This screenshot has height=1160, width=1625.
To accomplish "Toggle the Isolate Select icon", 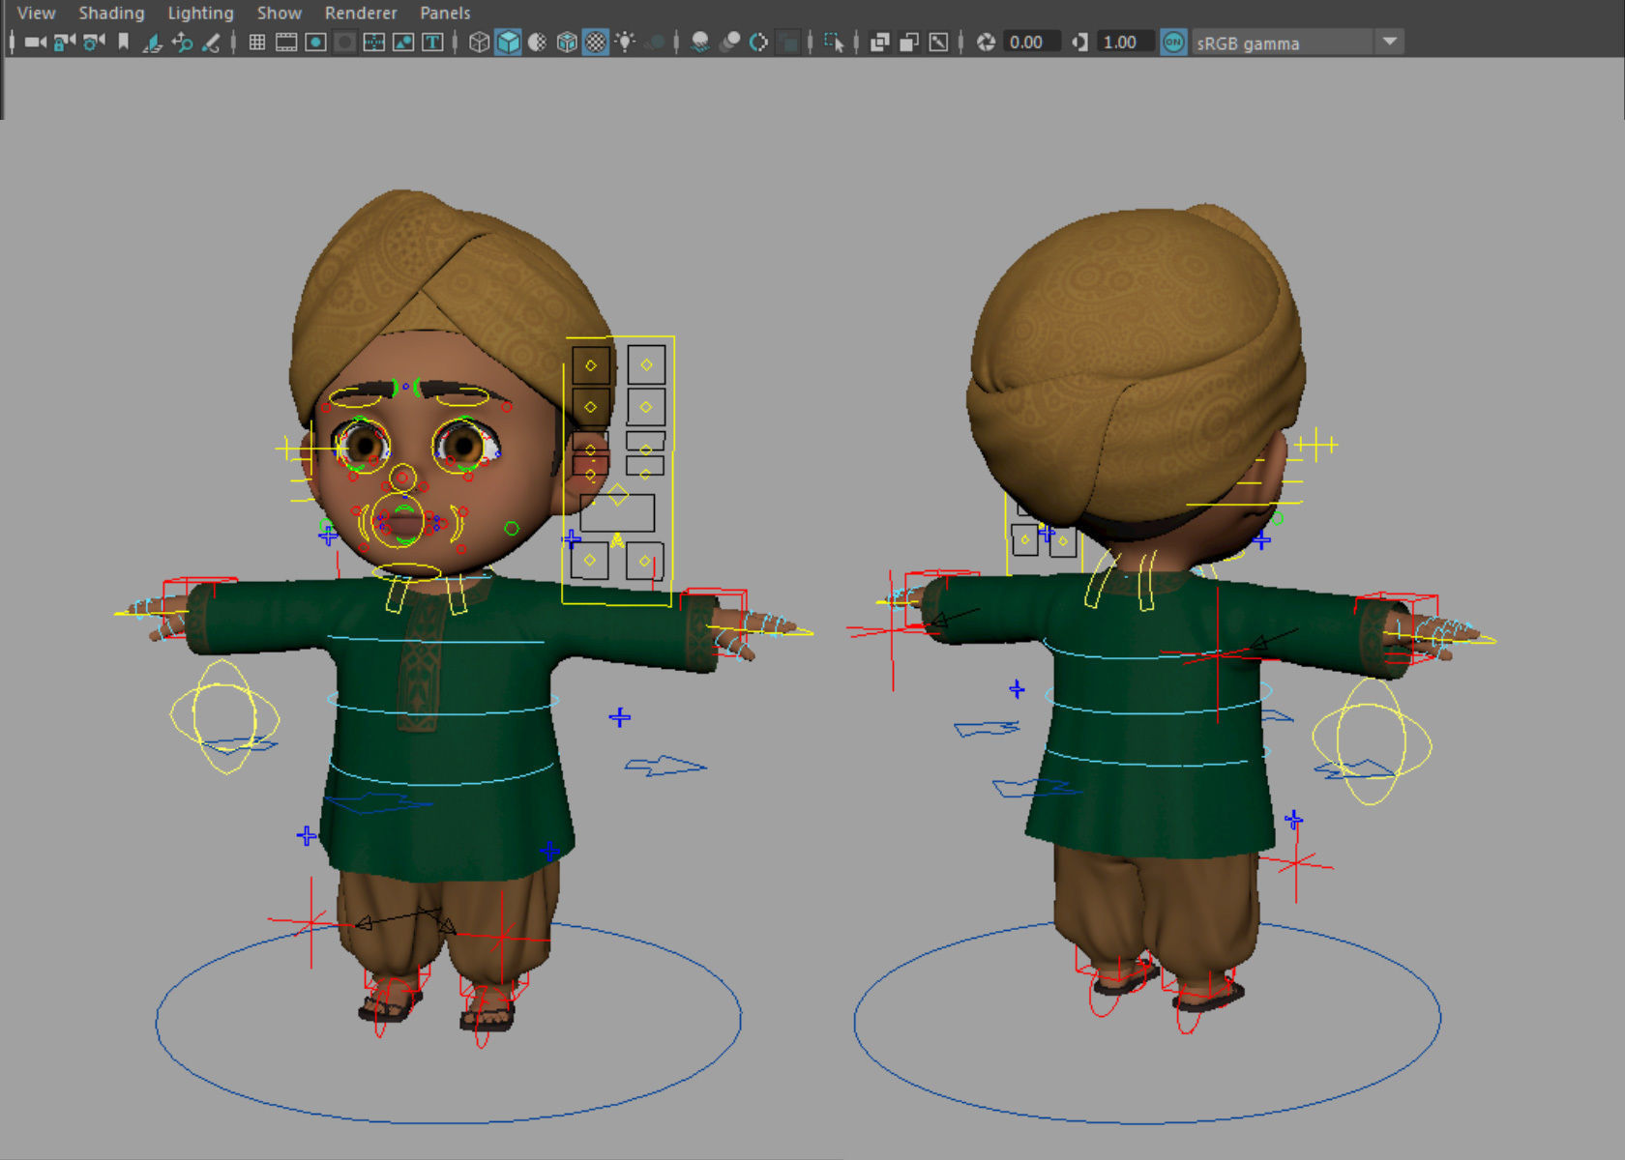I will pos(834,42).
